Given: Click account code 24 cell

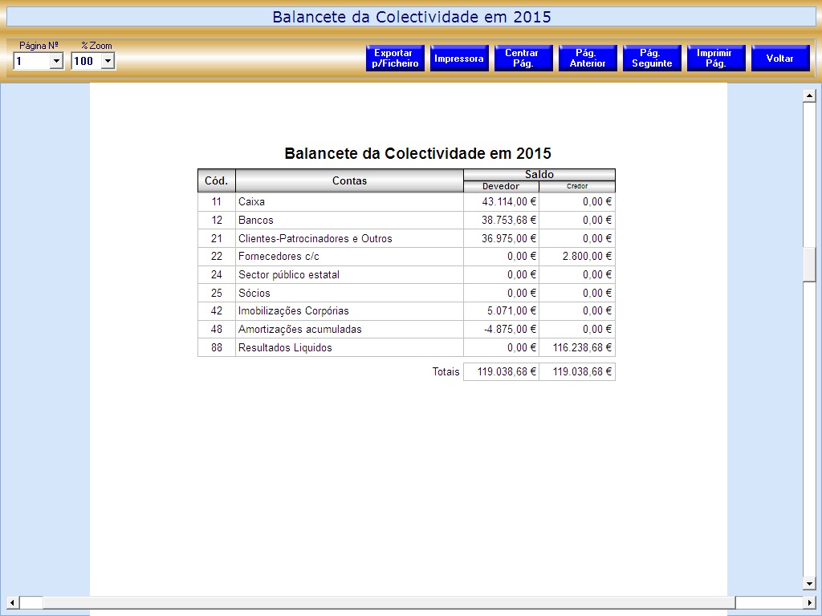Looking at the screenshot, I should pos(217,274).
